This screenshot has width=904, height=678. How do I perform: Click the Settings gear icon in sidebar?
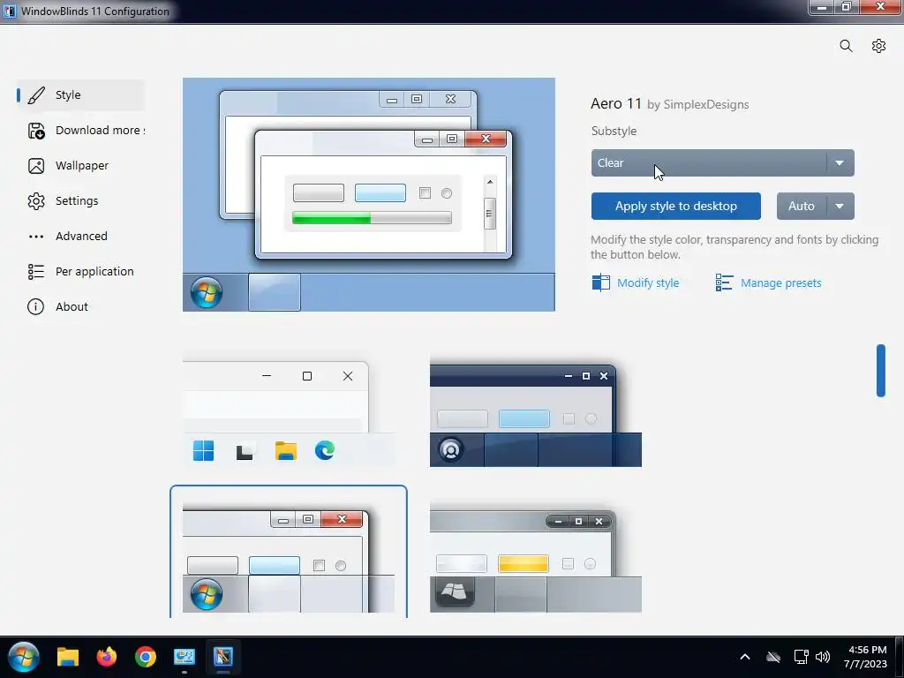pyautogui.click(x=36, y=201)
